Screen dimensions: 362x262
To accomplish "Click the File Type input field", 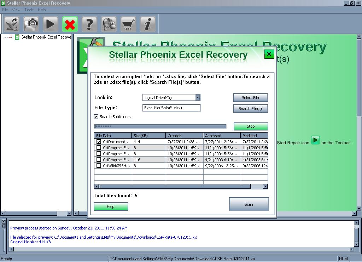I will tap(171, 108).
